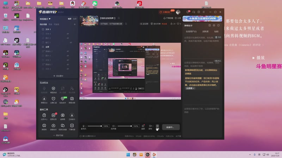Toggle visibility of 摄像头 2 source
The height and width of the screenshot is (158, 282).
point(68,51)
